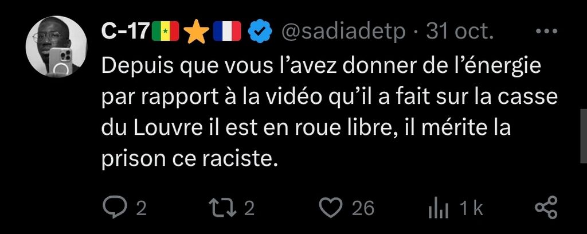Click the 1k views count
The image size is (587, 234).
point(471,209)
